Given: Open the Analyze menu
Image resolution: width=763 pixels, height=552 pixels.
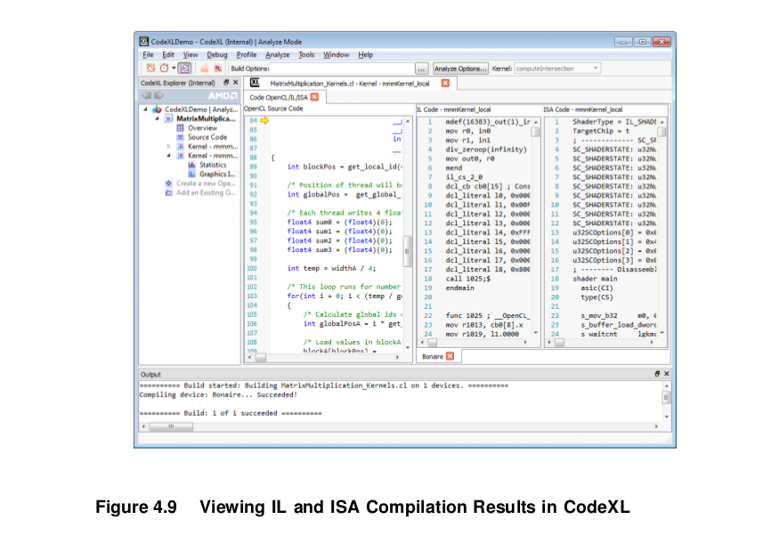Looking at the screenshot, I should [278, 54].
